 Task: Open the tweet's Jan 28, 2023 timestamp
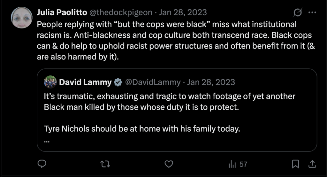[183, 13]
